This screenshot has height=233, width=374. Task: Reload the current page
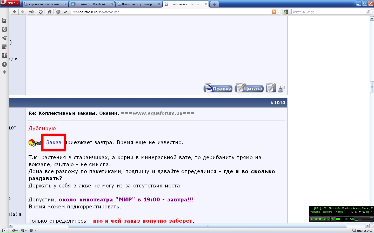pos(41,12)
